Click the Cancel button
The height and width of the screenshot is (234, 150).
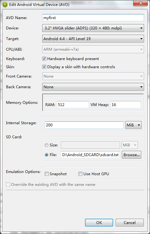click(x=130, y=223)
